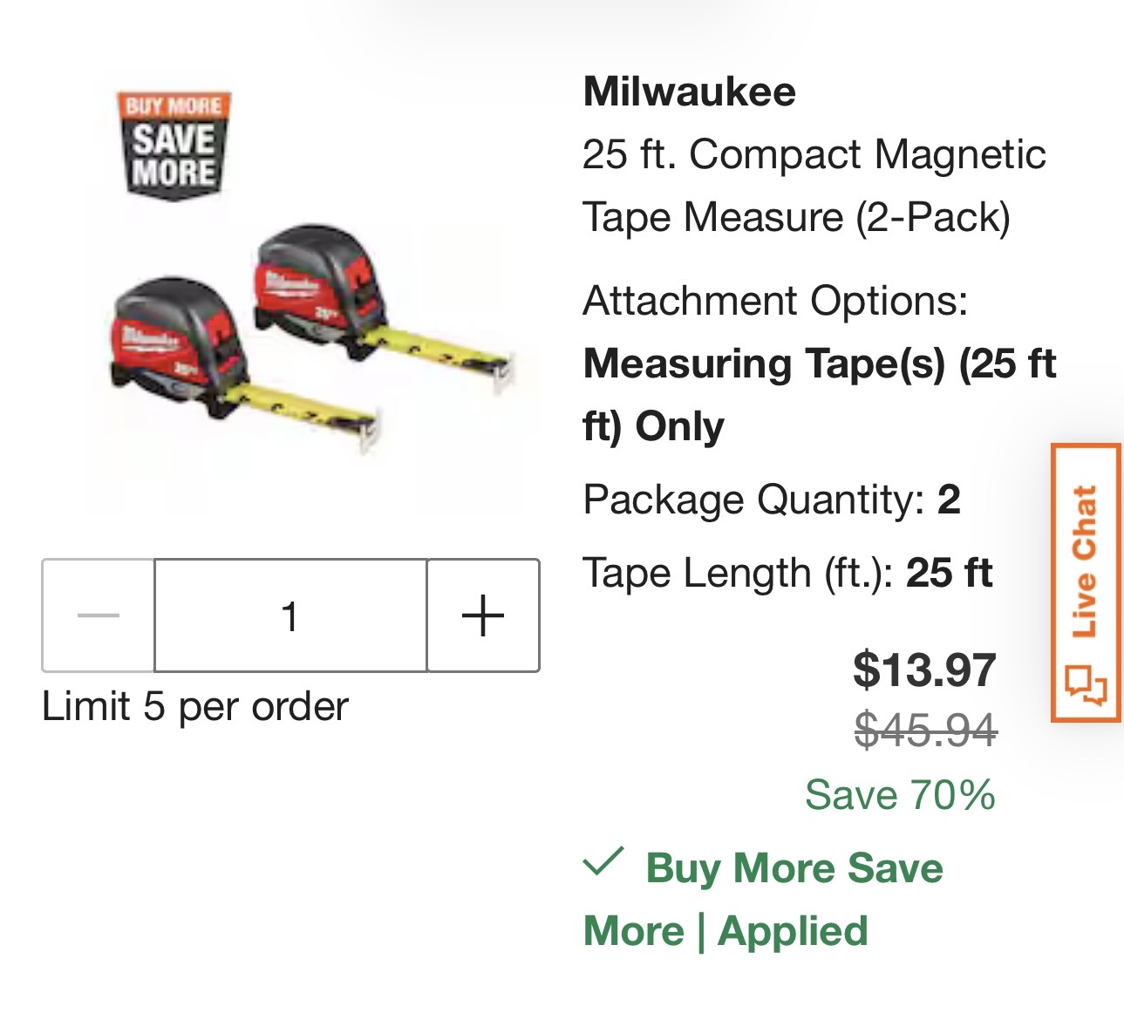The image size is (1124, 1013).
Task: Click the Tape Length 25 ft line
Action: point(787,573)
